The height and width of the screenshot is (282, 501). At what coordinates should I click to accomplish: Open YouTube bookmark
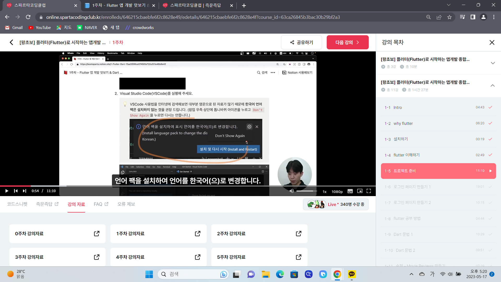click(40, 28)
